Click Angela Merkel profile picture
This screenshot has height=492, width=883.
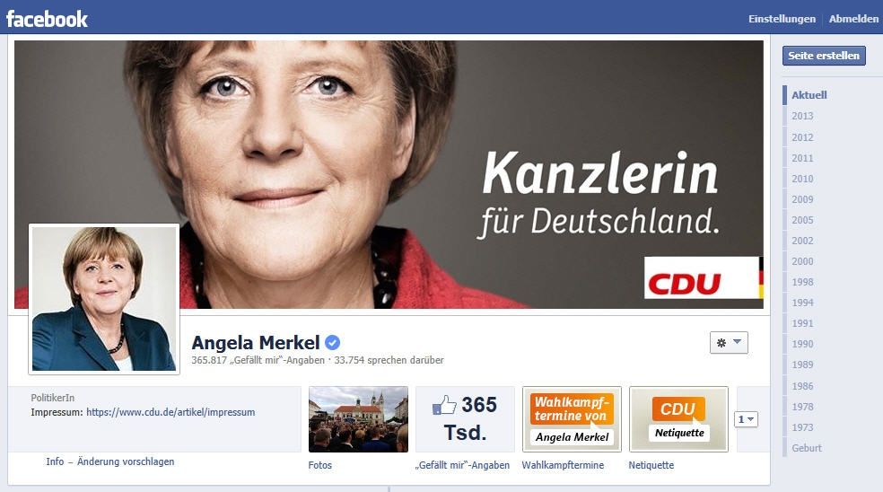click(x=104, y=299)
